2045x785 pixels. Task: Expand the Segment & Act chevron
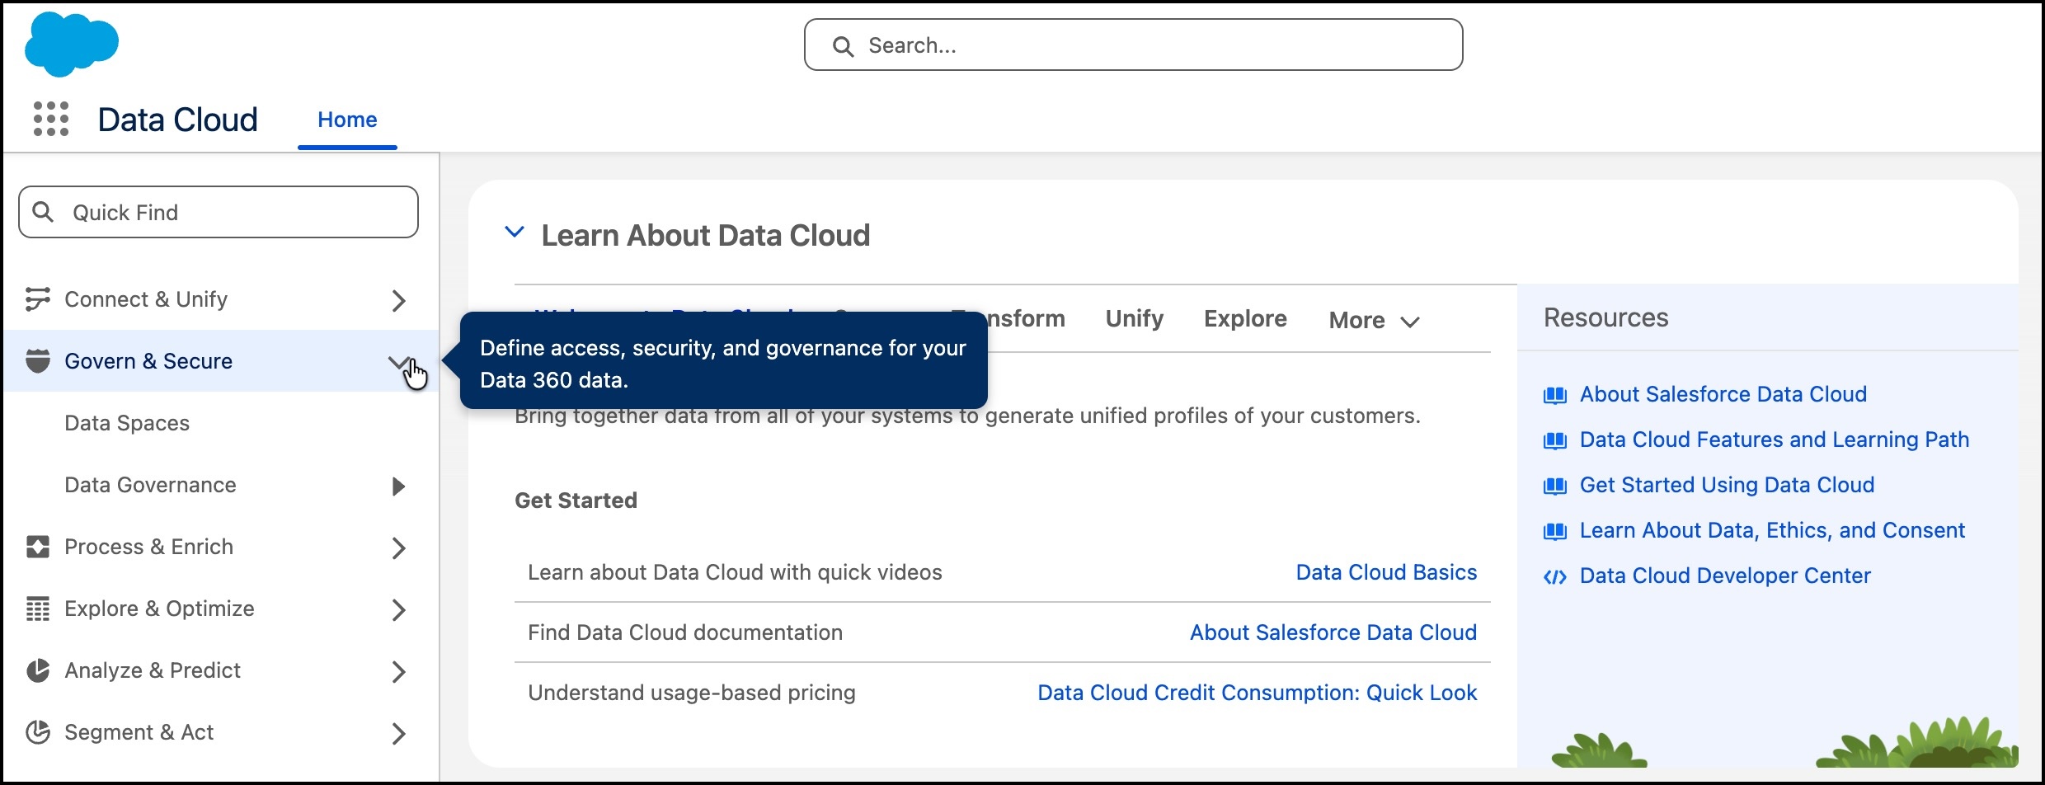pos(399,733)
